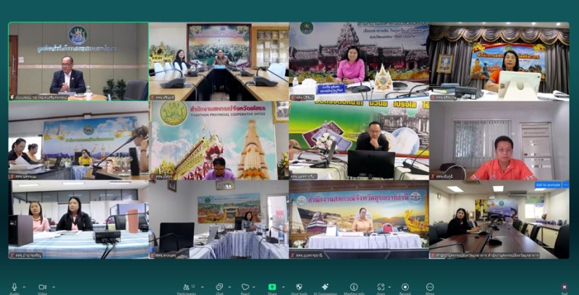Open the three-dot menu beside Ask to unmute
Screen dimensions: 579x295
point(565,185)
